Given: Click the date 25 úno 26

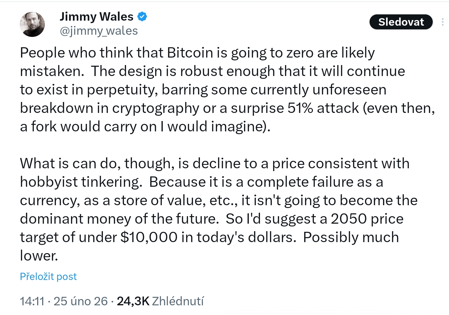Looking at the screenshot, I should pyautogui.click(x=80, y=301).
